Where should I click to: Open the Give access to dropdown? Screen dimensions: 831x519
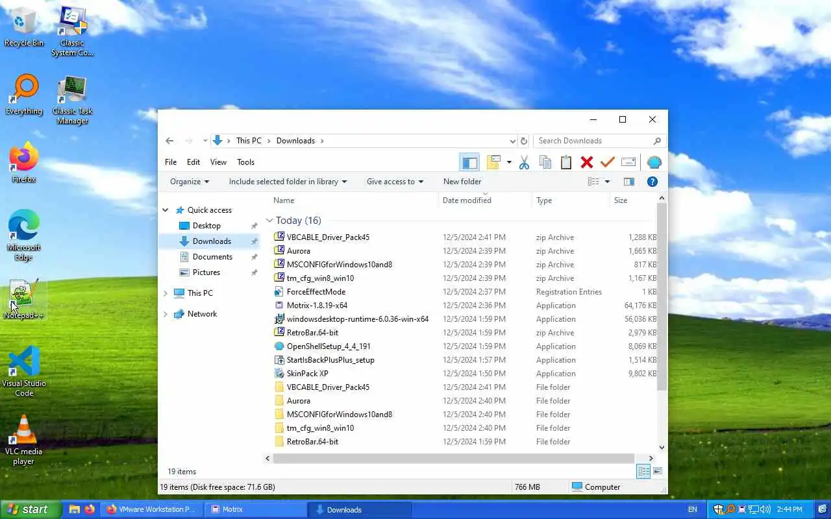pos(395,182)
